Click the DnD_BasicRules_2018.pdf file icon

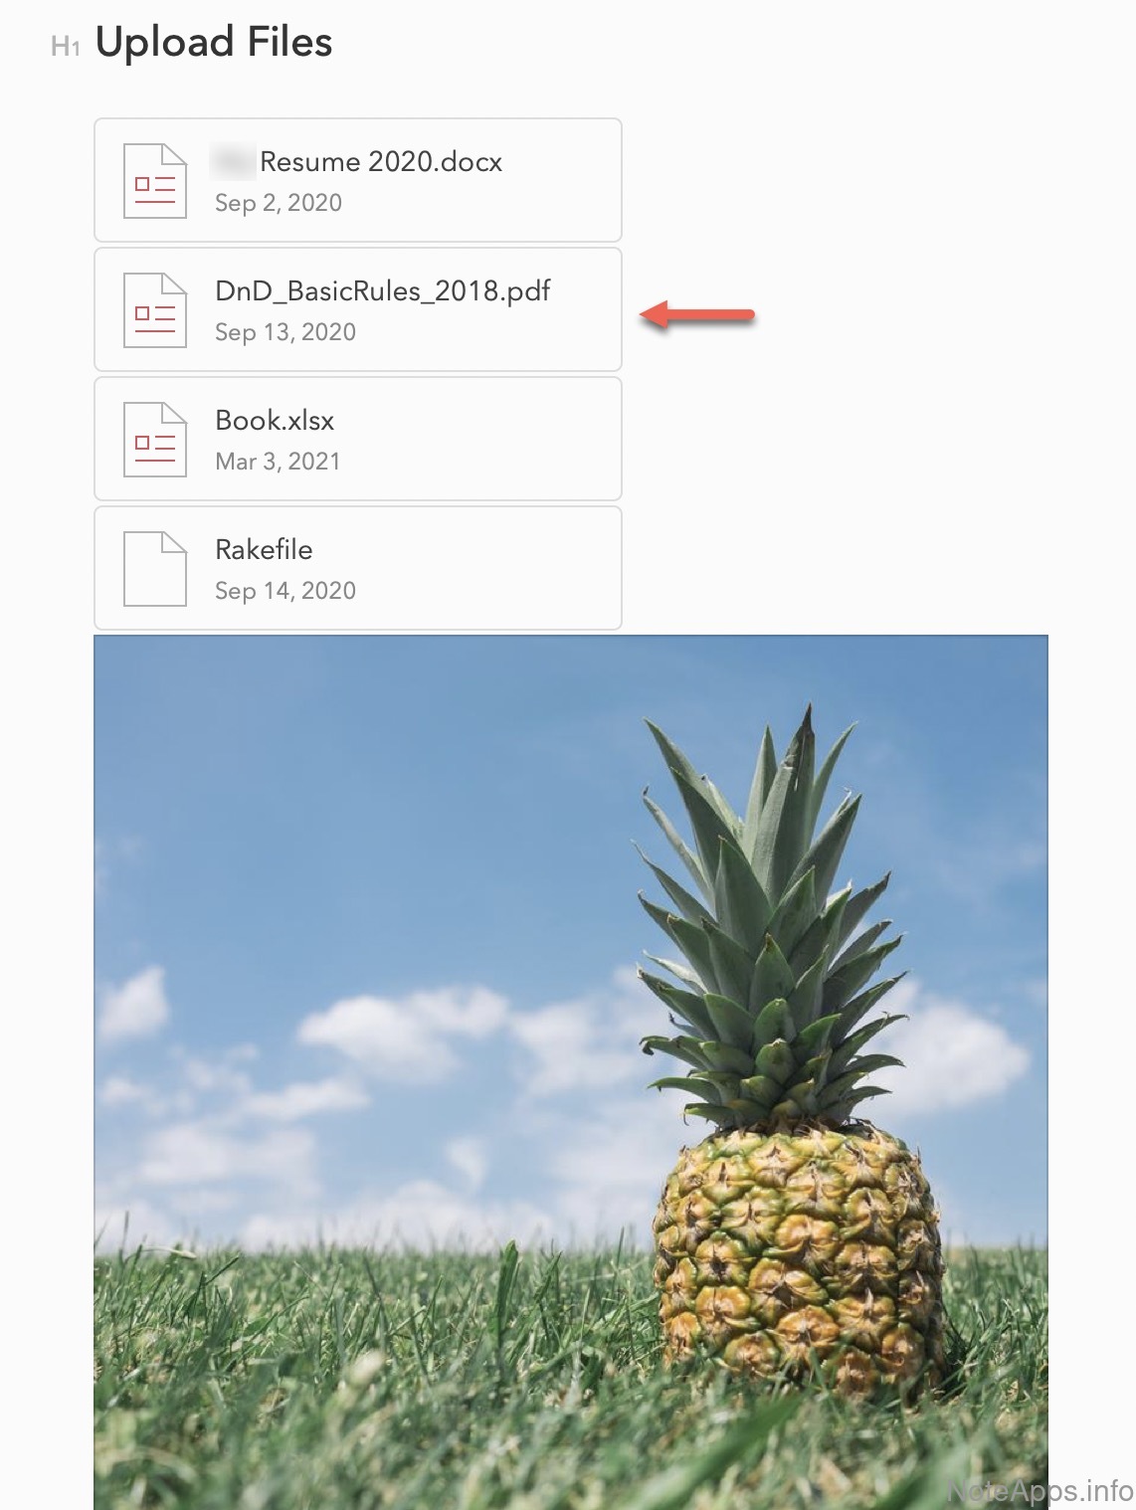pos(155,310)
